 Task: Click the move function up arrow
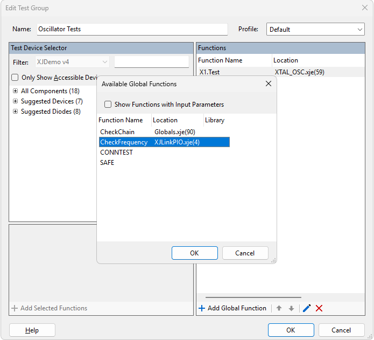(x=279, y=308)
